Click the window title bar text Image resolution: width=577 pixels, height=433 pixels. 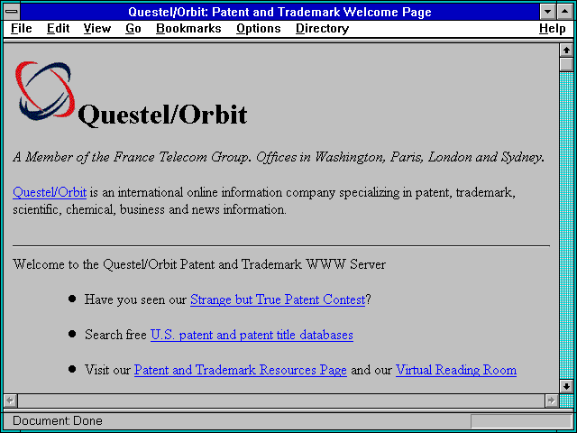point(279,12)
